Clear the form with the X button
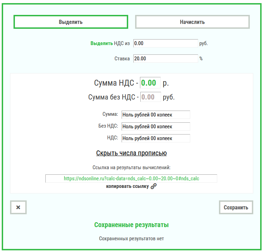Screen dimensions: 264x251 point(18,207)
